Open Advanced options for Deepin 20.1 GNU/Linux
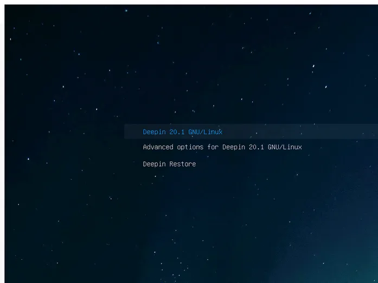 pos(222,147)
